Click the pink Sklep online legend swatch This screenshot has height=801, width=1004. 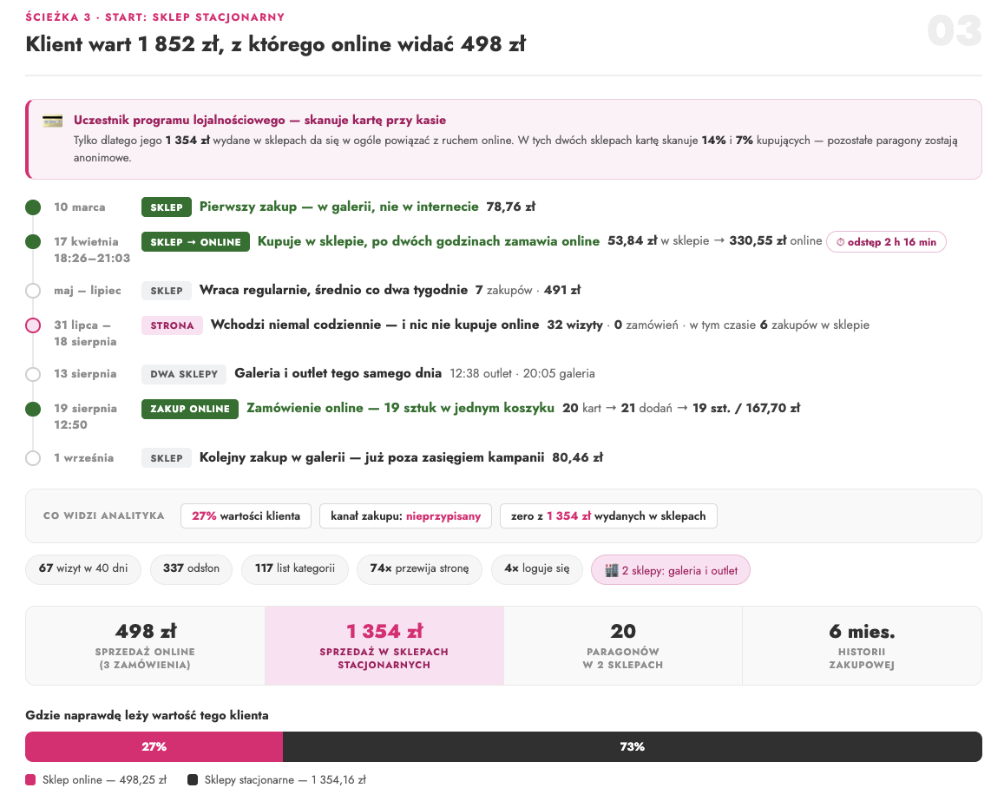pyautogui.click(x=30, y=780)
